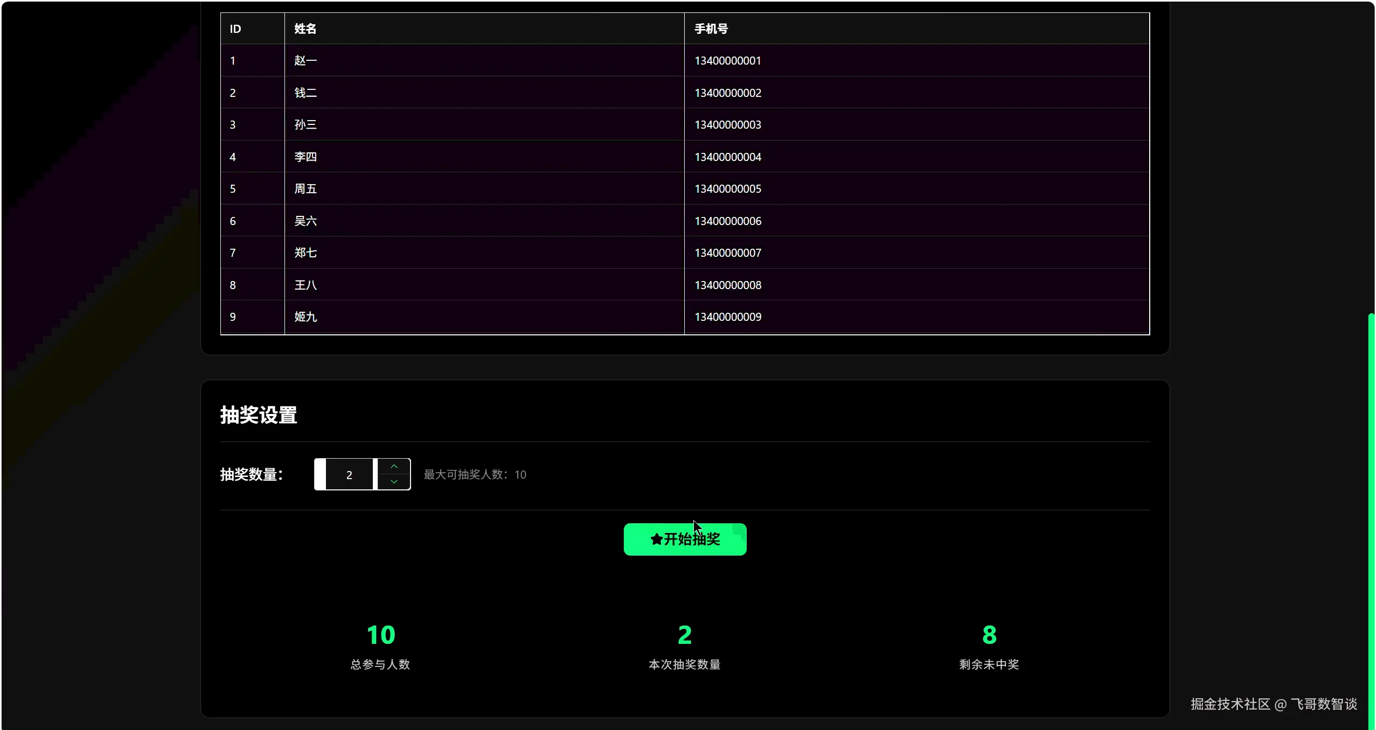The image size is (1376, 730).
Task: Click the 剩余未中奖 statistic value 8
Action: 989,635
